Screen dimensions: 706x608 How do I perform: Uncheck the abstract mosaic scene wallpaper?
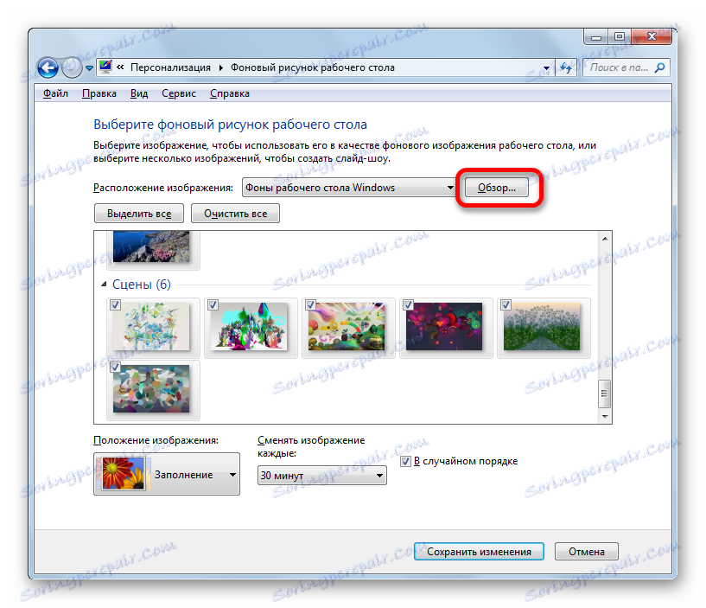click(x=116, y=368)
